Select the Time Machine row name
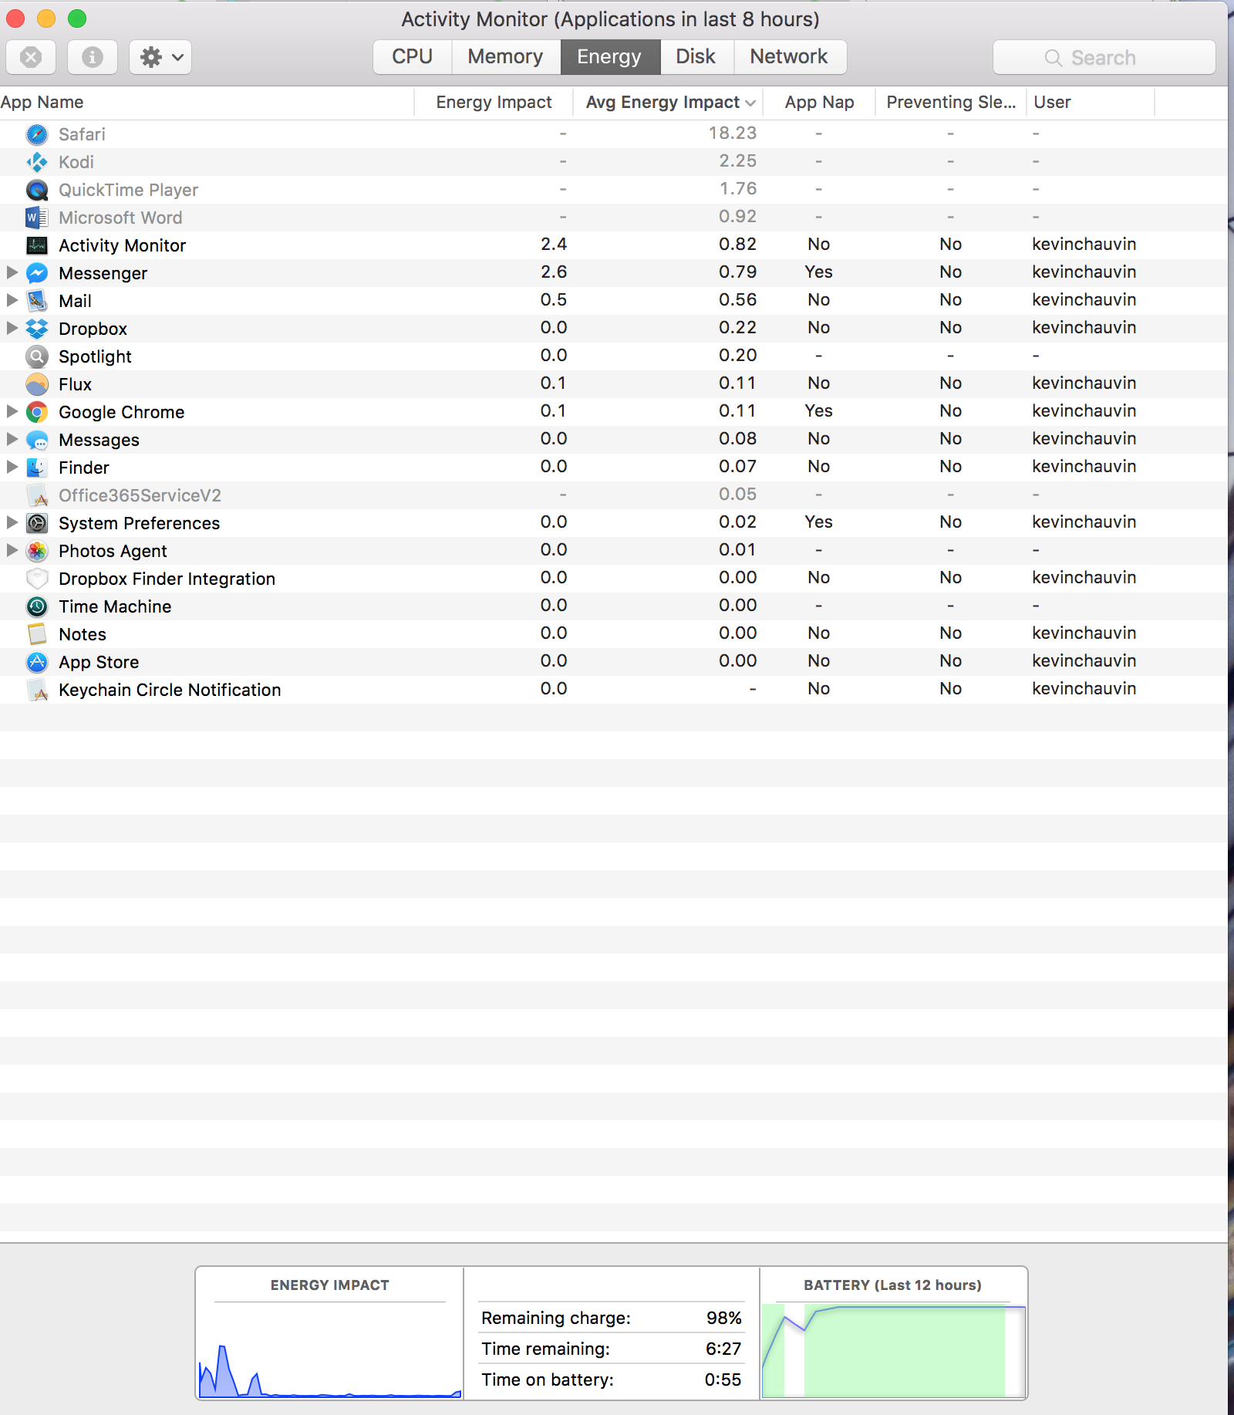Image resolution: width=1234 pixels, height=1415 pixels. (115, 606)
